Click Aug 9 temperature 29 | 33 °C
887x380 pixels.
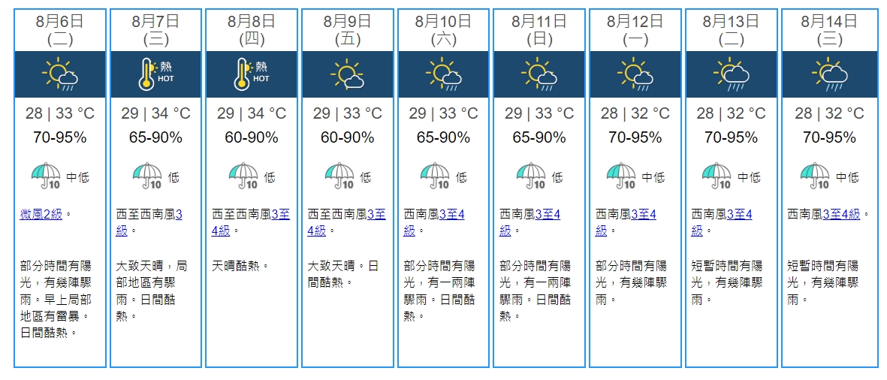(x=348, y=114)
